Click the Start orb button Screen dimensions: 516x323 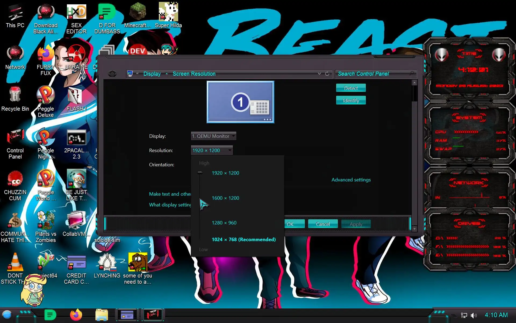click(7, 315)
